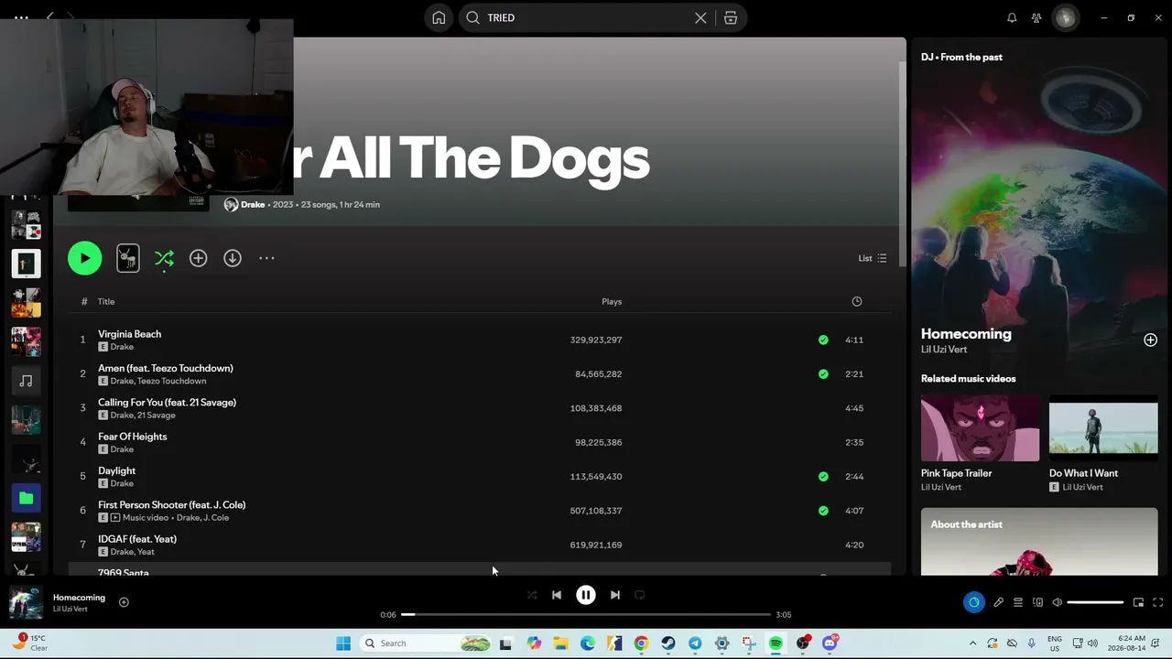Open Friend Activity icon

[x=1036, y=17]
